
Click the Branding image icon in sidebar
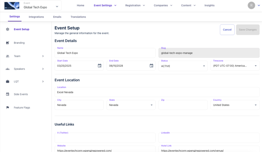coord(7,43)
